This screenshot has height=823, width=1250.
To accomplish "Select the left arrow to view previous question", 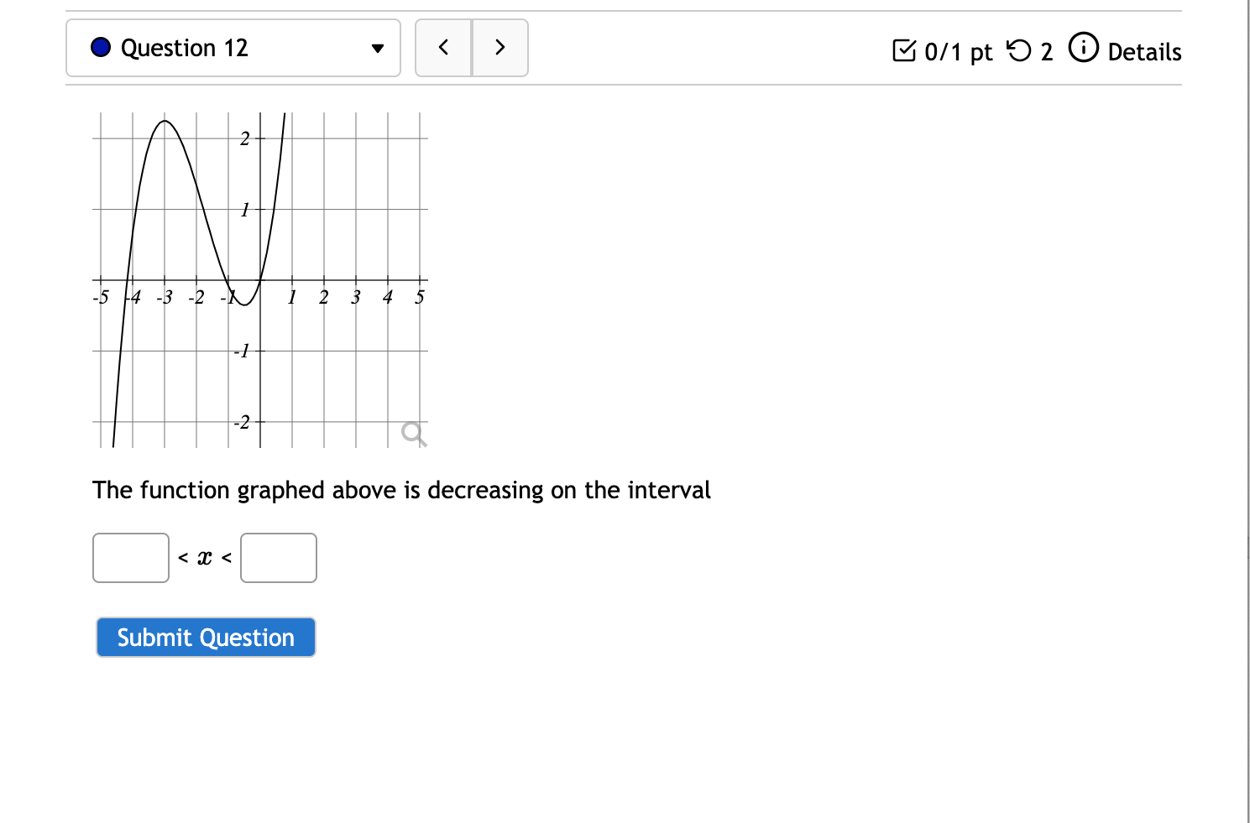I will (443, 48).
